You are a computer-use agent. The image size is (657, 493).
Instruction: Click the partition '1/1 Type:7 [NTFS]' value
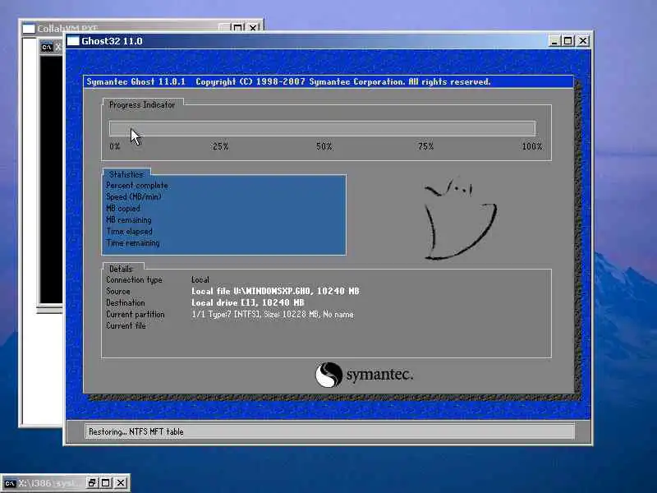click(273, 315)
